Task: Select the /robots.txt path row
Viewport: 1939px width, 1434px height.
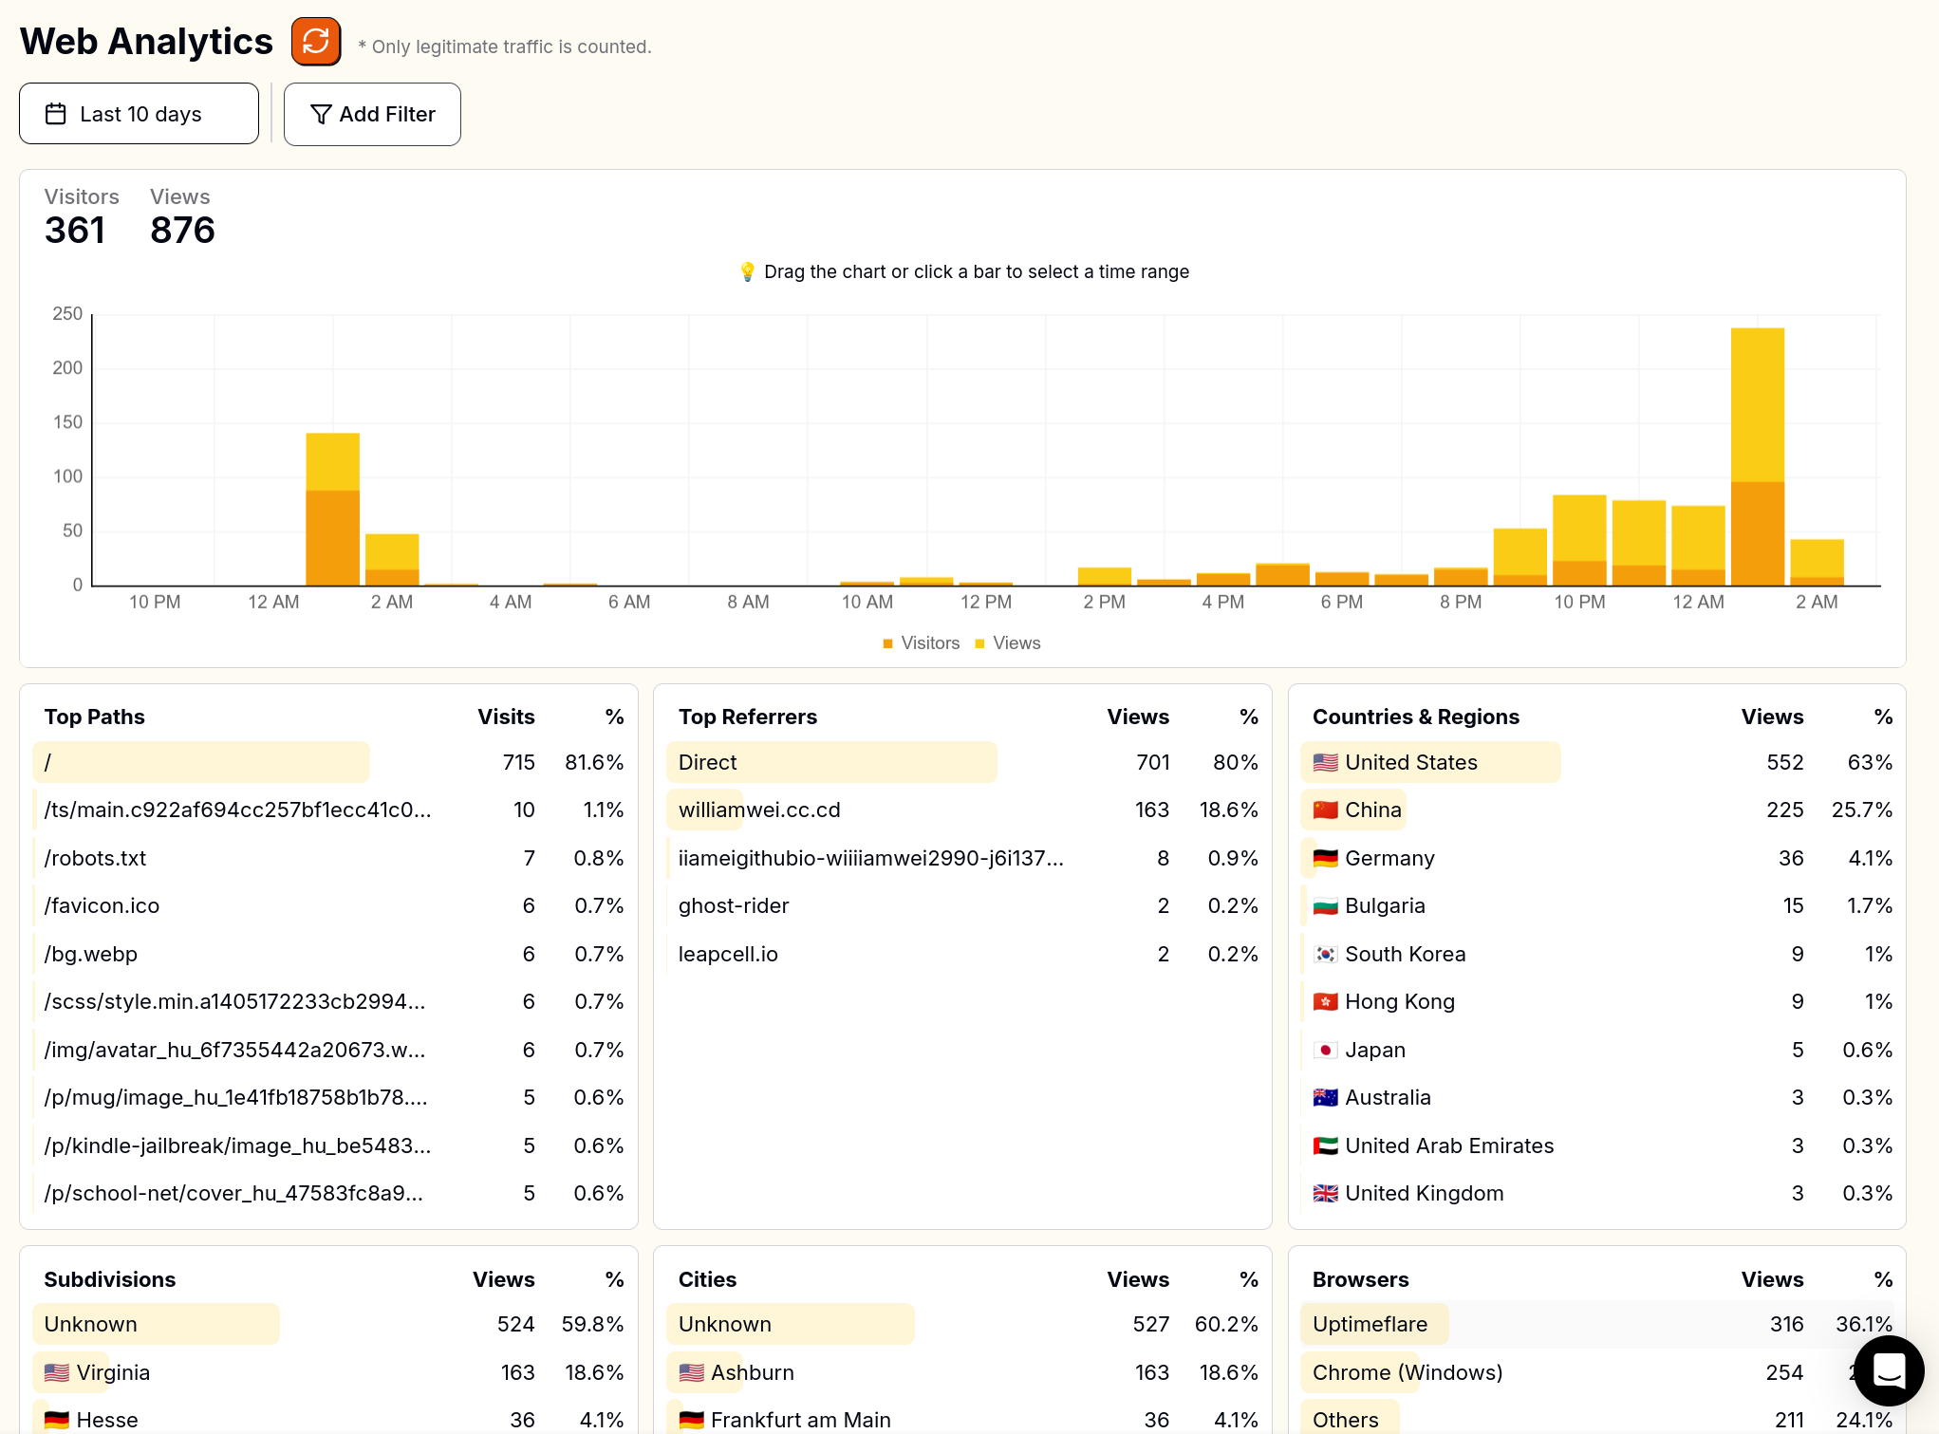Action: 95,858
